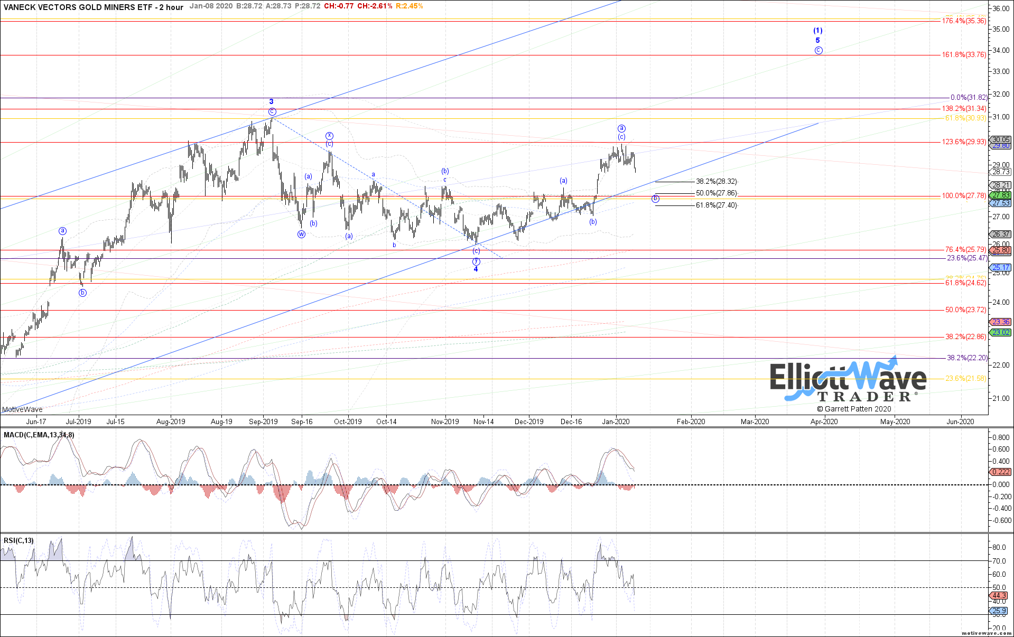Click the '123.6%(29.93)' extension label
1014x637 pixels.
[x=964, y=142]
